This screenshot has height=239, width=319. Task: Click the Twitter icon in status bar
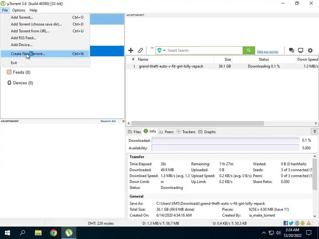coord(291,223)
